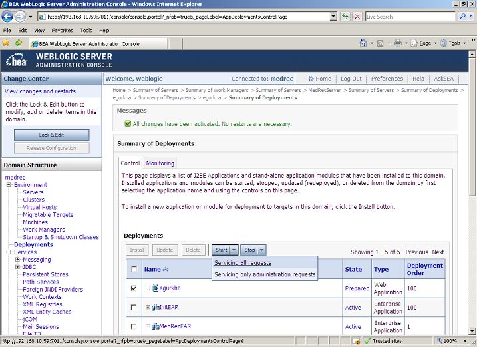477x347 pixels.
Task: Click the zoom level 100% control
Action: click(x=452, y=341)
